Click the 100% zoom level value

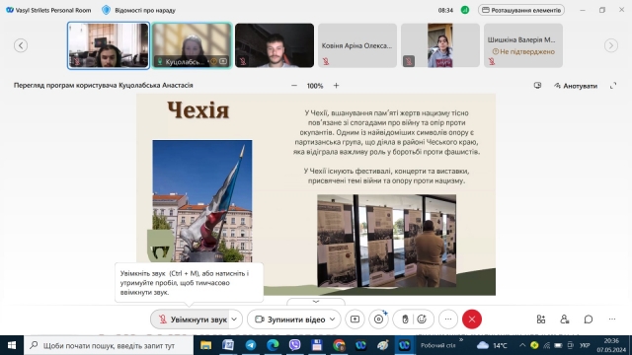[315, 86]
